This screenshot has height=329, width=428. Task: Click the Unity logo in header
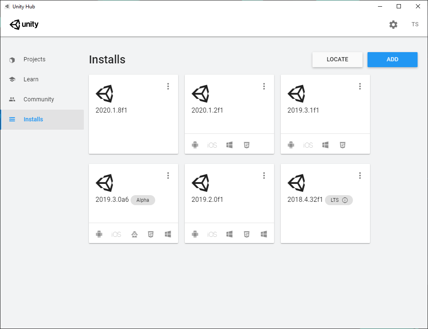(x=24, y=25)
